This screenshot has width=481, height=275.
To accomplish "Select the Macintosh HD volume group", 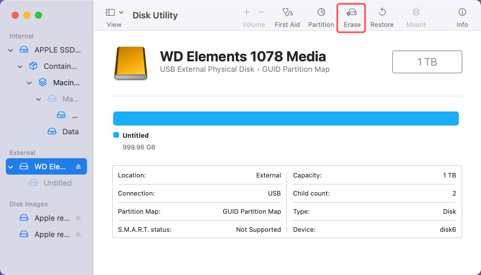I will click(67, 82).
